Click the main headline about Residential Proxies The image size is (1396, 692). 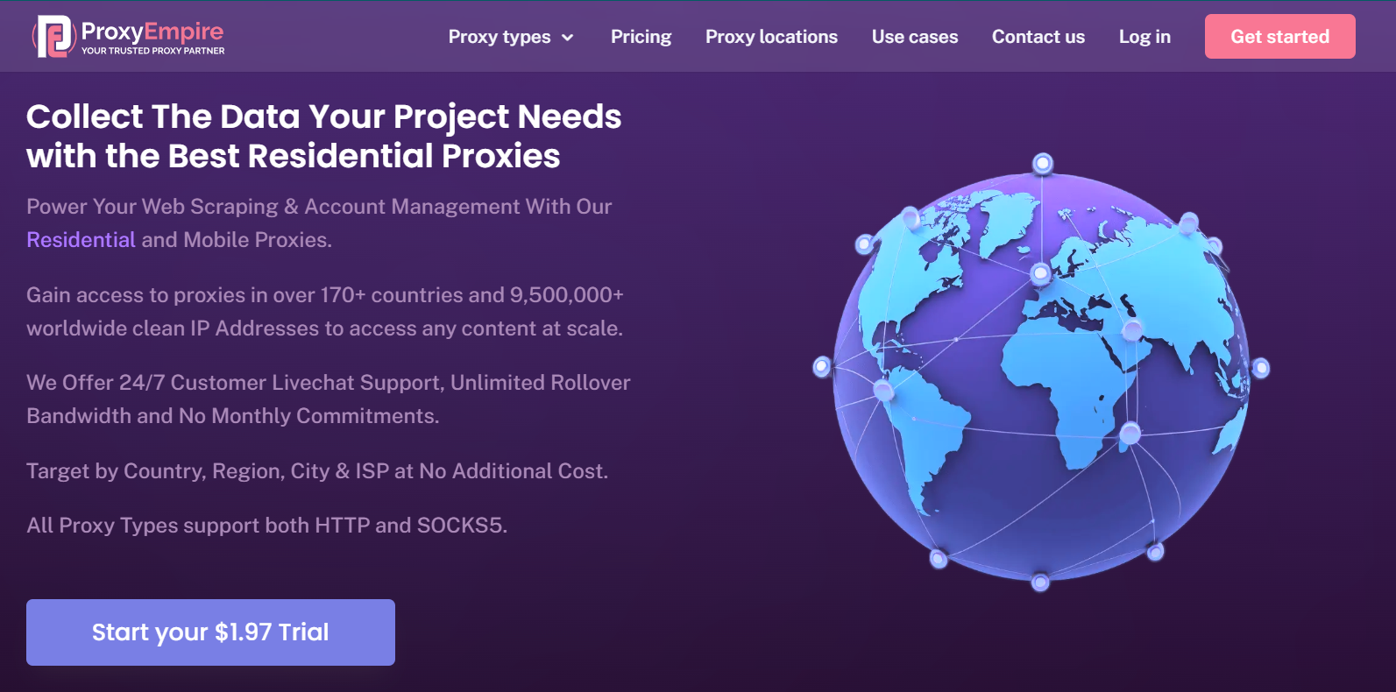pyautogui.click(x=323, y=136)
